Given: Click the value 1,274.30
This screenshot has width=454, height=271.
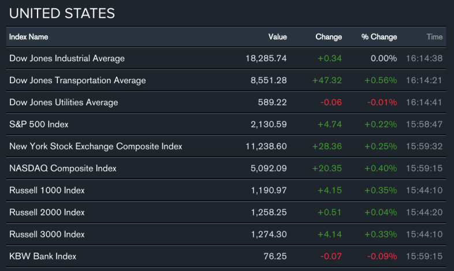Looking at the screenshot, I should point(269,235).
